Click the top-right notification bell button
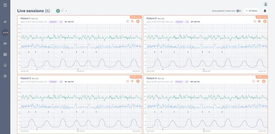The width and height of the screenshot is (275, 134). click(265, 11)
